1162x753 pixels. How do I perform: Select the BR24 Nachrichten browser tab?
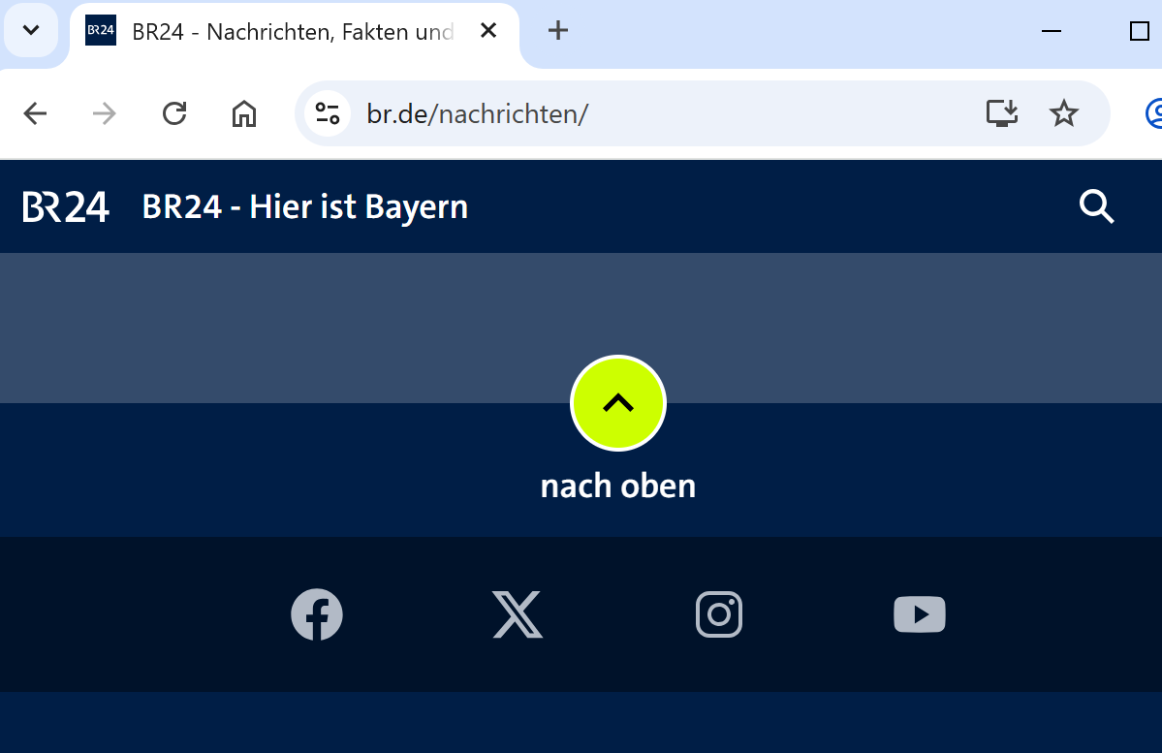295,32
